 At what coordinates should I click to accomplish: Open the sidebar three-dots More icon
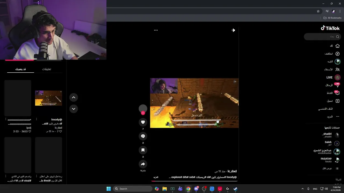point(338,117)
